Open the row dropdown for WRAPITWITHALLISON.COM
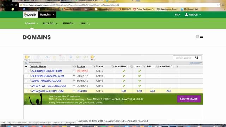Screen dimensions: 226x127 click(74, 86)
